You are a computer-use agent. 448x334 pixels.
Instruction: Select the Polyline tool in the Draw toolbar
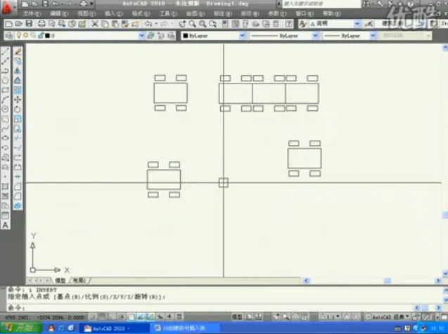pos(6,61)
